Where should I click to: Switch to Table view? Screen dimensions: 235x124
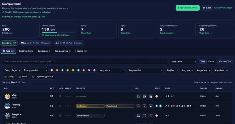pyautogui.click(x=203, y=61)
